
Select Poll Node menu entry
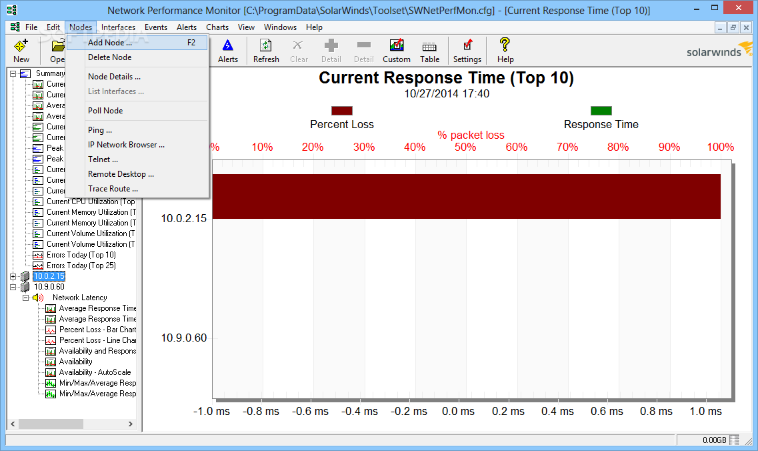pyautogui.click(x=137, y=110)
